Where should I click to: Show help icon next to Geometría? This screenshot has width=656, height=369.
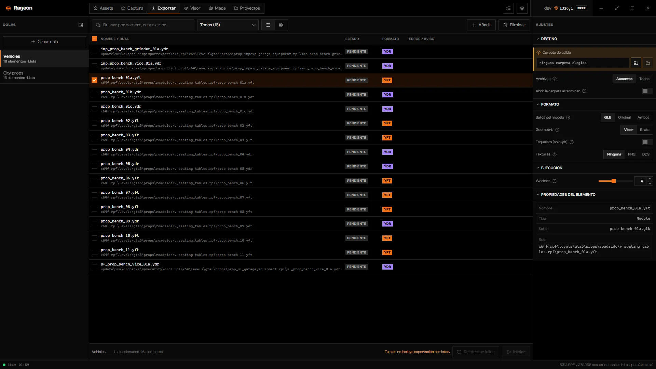point(557,130)
